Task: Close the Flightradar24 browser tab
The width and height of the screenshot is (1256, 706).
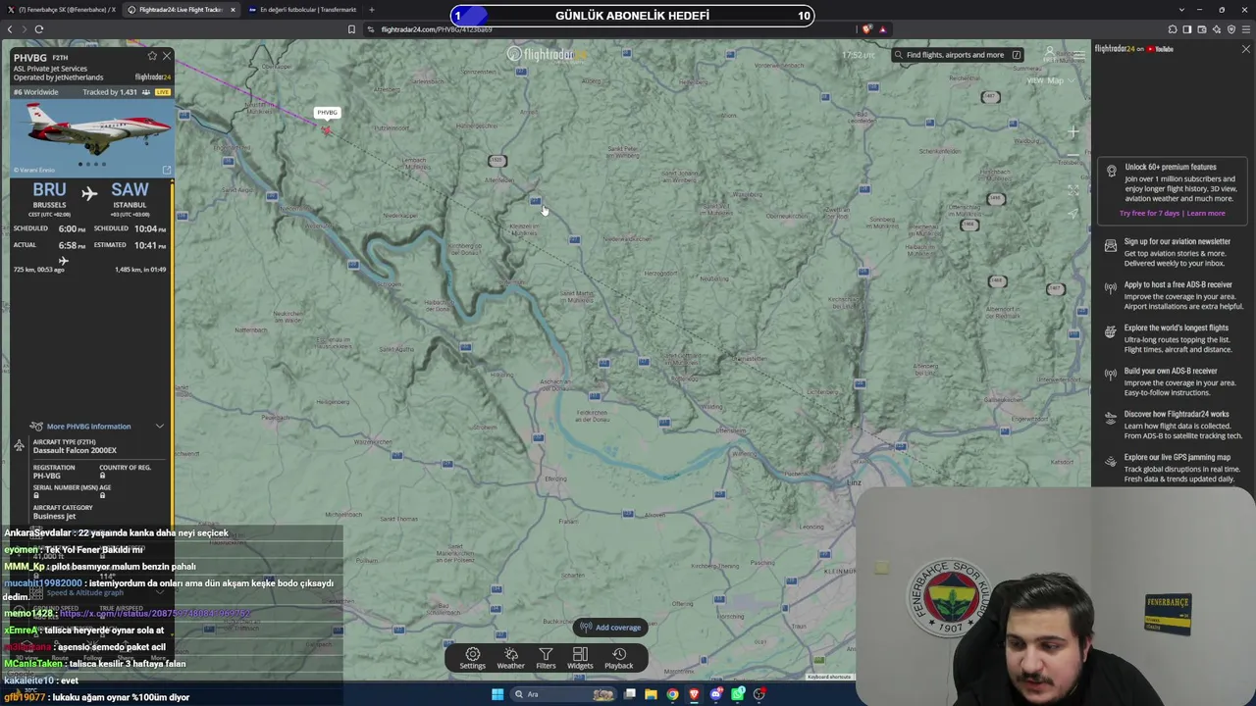Action: (x=233, y=10)
